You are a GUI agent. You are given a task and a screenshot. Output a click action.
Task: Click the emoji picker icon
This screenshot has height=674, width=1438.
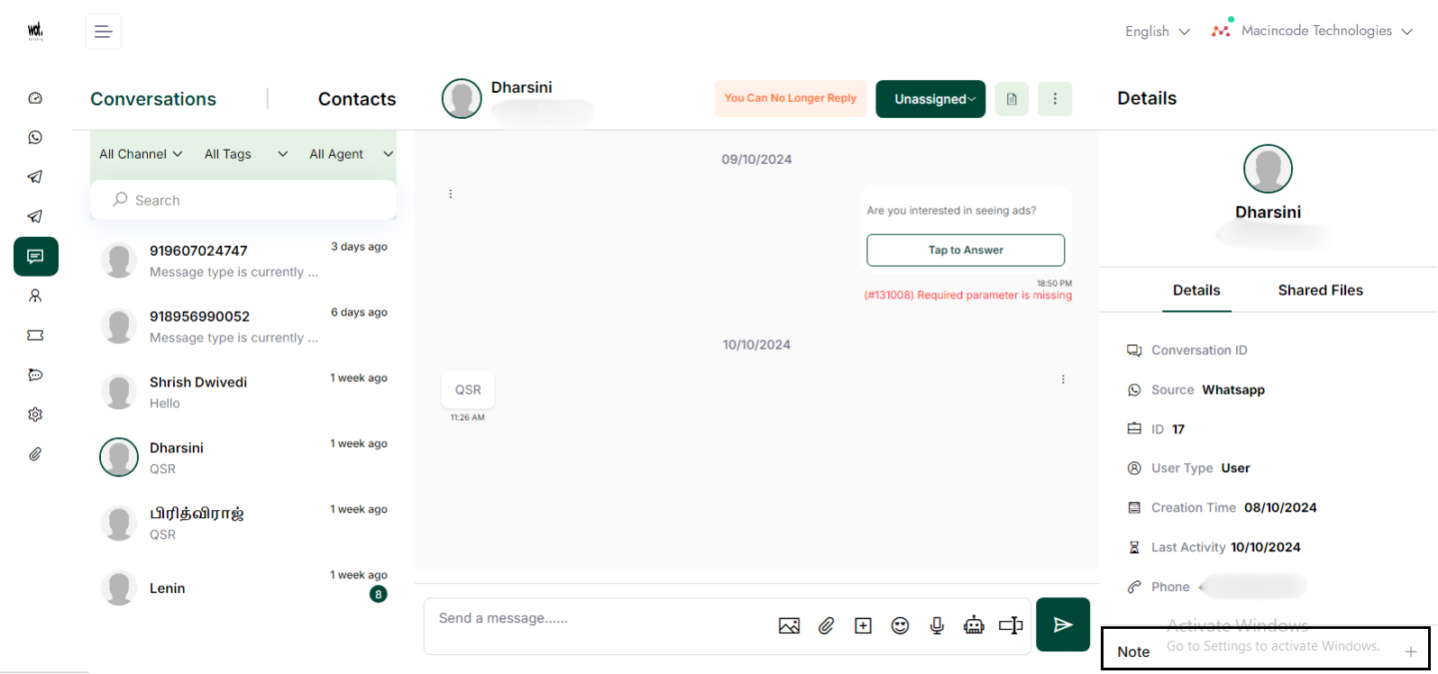900,625
